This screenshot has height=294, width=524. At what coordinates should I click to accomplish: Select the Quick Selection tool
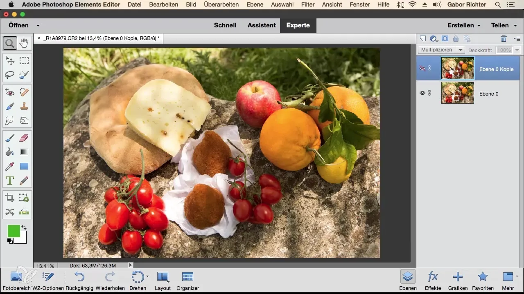pyautogui.click(x=24, y=75)
